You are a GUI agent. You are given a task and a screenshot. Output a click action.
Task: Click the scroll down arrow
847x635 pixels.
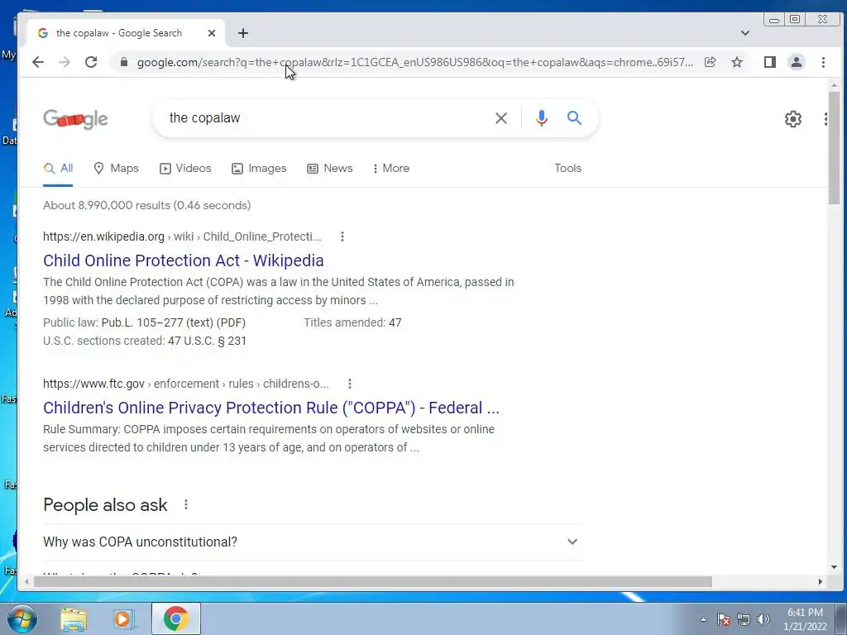coord(834,567)
